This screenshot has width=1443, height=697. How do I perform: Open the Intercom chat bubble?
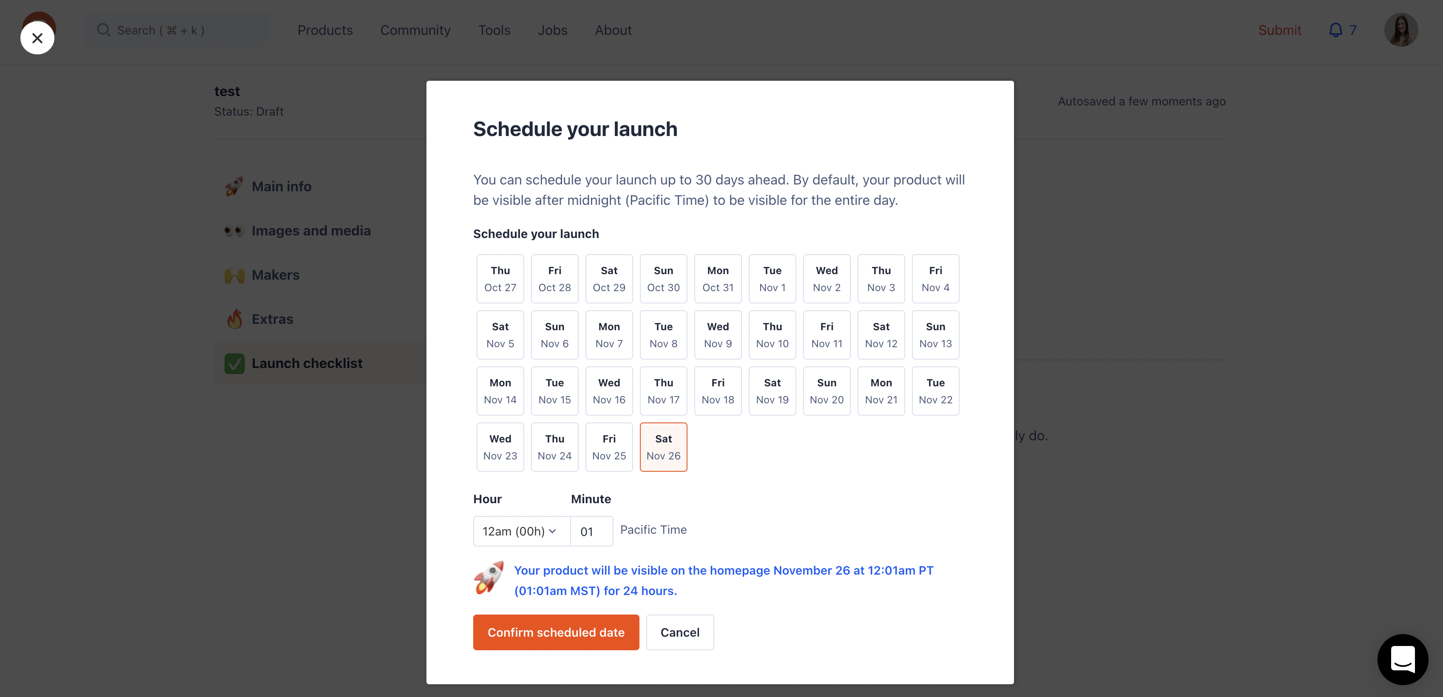tap(1402, 660)
